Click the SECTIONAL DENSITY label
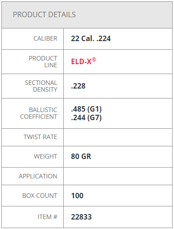 (41, 86)
